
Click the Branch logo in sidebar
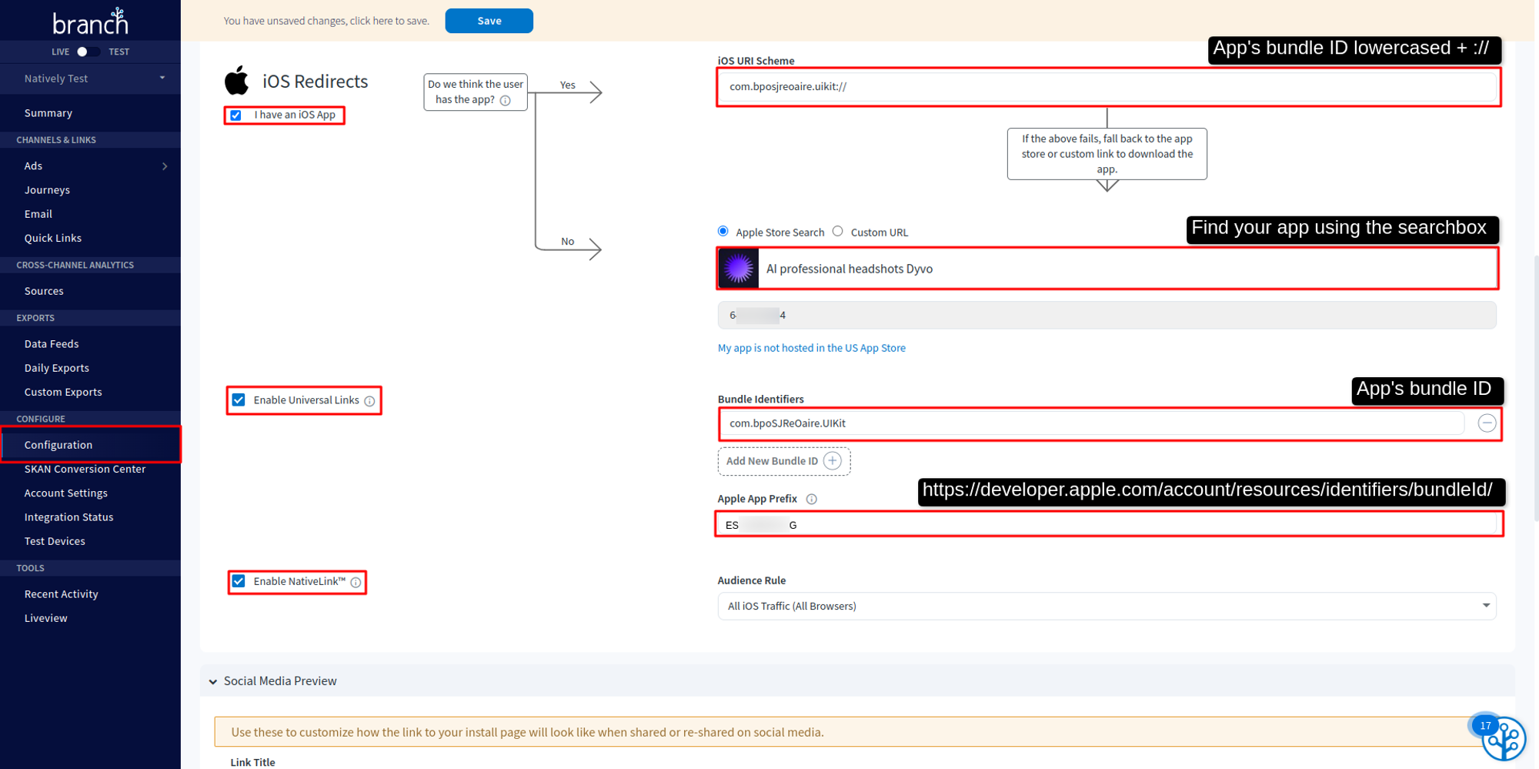[x=90, y=22]
